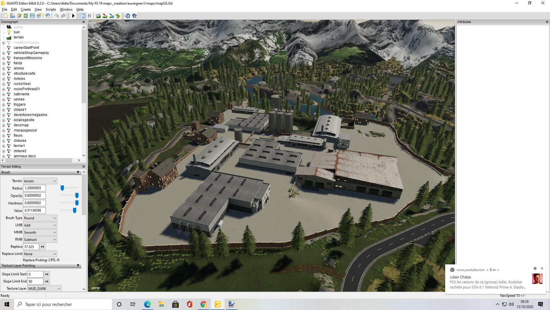The height and width of the screenshot is (310, 550).
Task: Select the terrain sculpt mode icon
Action: (98, 16)
